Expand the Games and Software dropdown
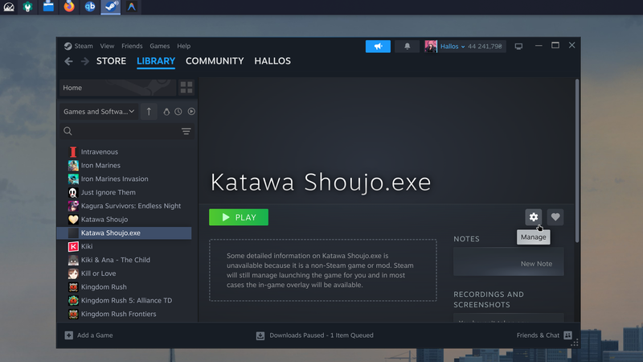643x362 pixels. point(98,112)
